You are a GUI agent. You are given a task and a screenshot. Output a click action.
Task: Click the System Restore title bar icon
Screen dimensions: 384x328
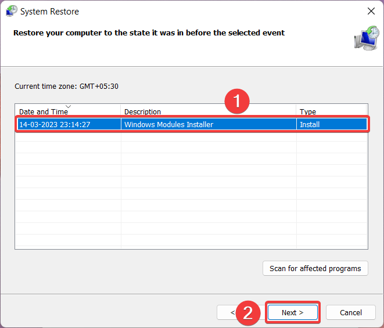point(11,11)
